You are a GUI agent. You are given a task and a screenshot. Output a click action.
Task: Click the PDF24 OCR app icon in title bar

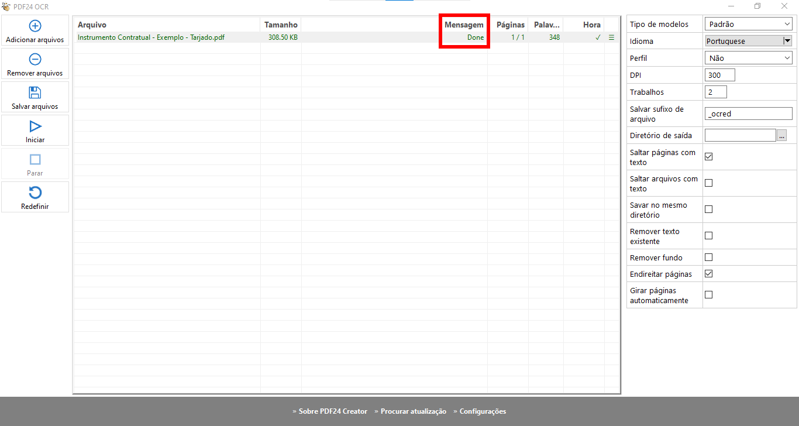[x=6, y=6]
